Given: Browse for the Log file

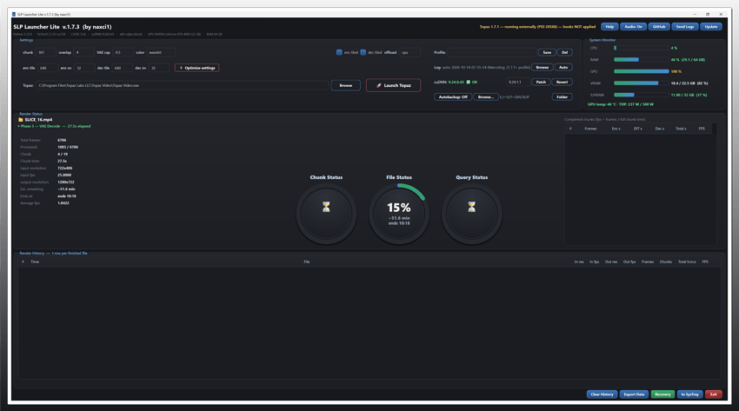Looking at the screenshot, I should pos(542,67).
